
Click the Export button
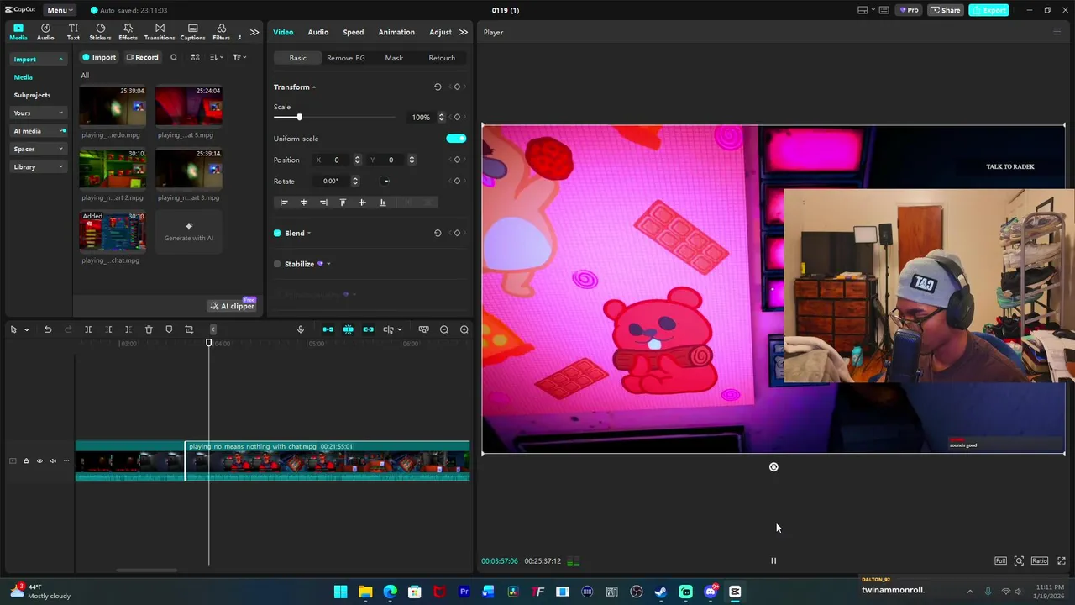coord(988,10)
